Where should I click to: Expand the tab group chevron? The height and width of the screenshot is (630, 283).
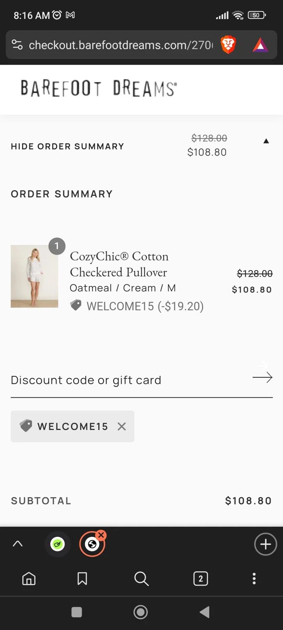click(18, 544)
